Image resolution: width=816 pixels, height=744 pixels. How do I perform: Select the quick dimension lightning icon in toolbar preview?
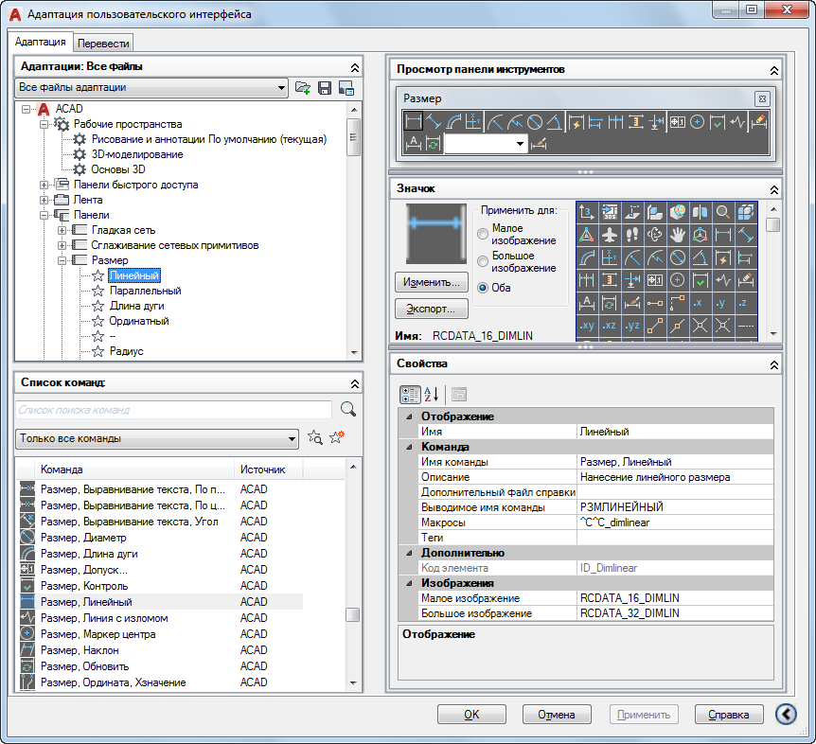click(x=577, y=122)
